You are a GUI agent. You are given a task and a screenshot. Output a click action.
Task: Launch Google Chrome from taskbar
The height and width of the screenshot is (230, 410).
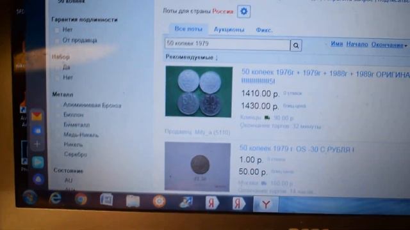click(81, 199)
